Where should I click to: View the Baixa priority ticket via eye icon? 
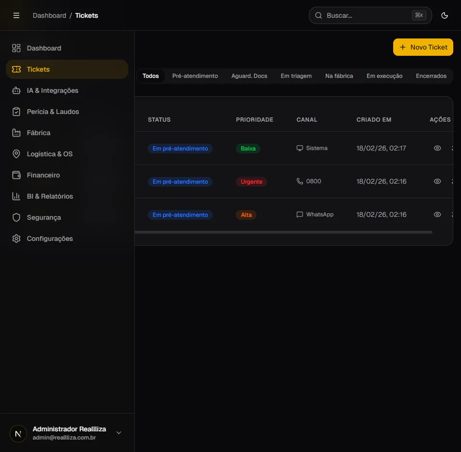point(437,148)
